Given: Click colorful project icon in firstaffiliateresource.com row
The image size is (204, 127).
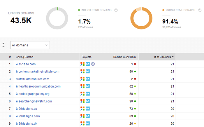Looking at the screenshot, I should 82,79.
